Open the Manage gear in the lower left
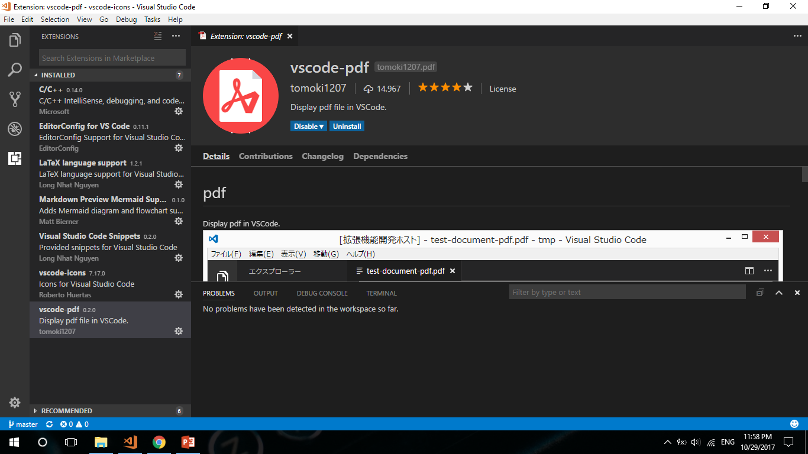 15,403
